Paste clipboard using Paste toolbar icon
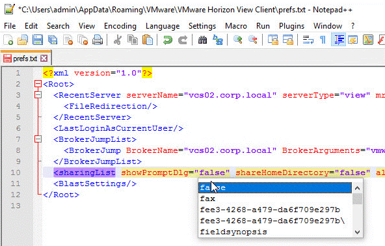The image size is (385, 246). coord(148,40)
